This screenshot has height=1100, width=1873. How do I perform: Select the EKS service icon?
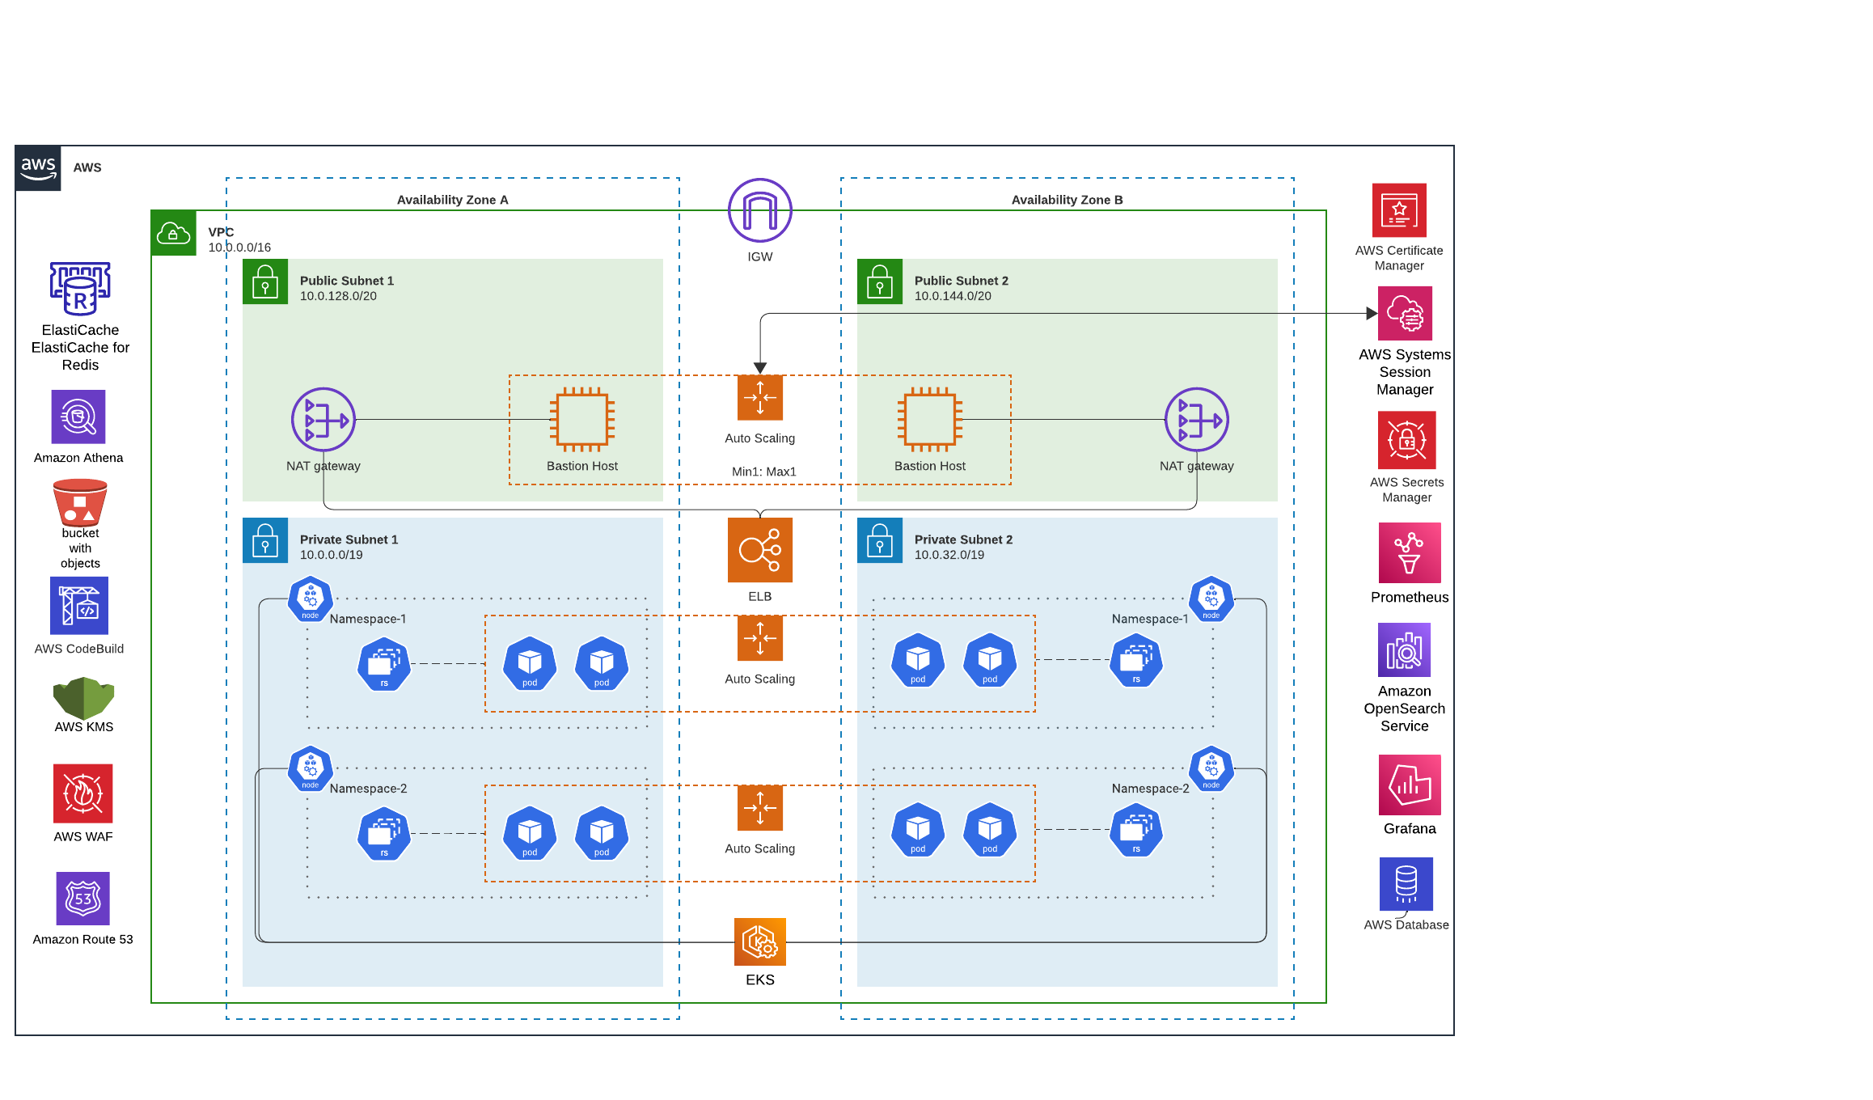pos(760,942)
